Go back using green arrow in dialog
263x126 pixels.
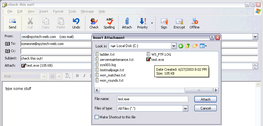click(x=181, y=46)
